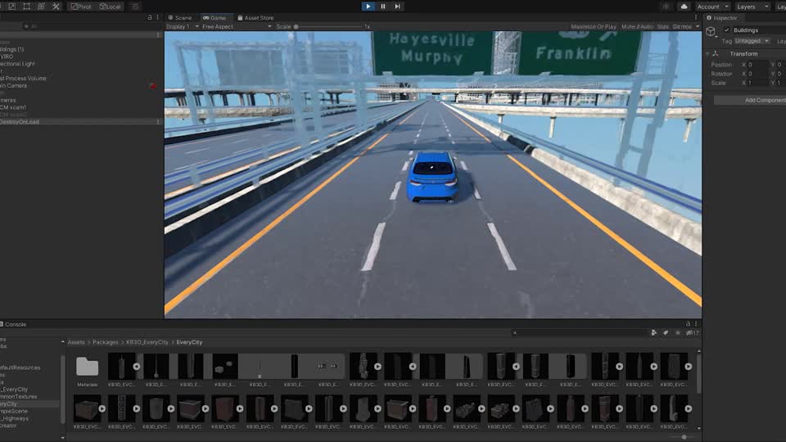This screenshot has width=786, height=442.
Task: Toggle Maximize On Play
Action: 594,26
